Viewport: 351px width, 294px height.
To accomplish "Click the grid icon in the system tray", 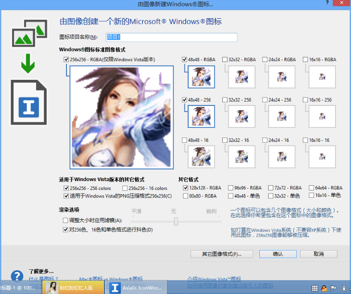I will click(315, 288).
